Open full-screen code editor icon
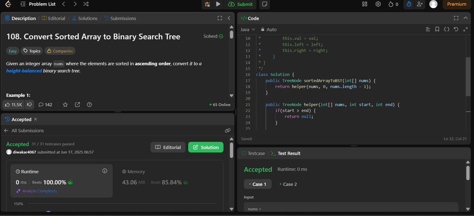This screenshot has width=474, height=216. tap(465, 30)
